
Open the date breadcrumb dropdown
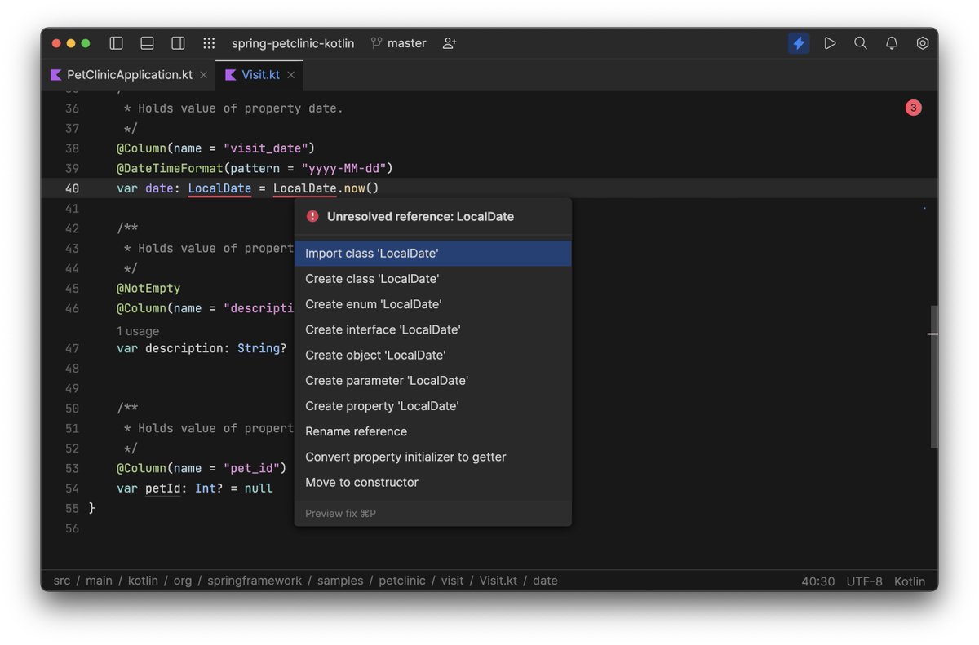[x=544, y=581]
